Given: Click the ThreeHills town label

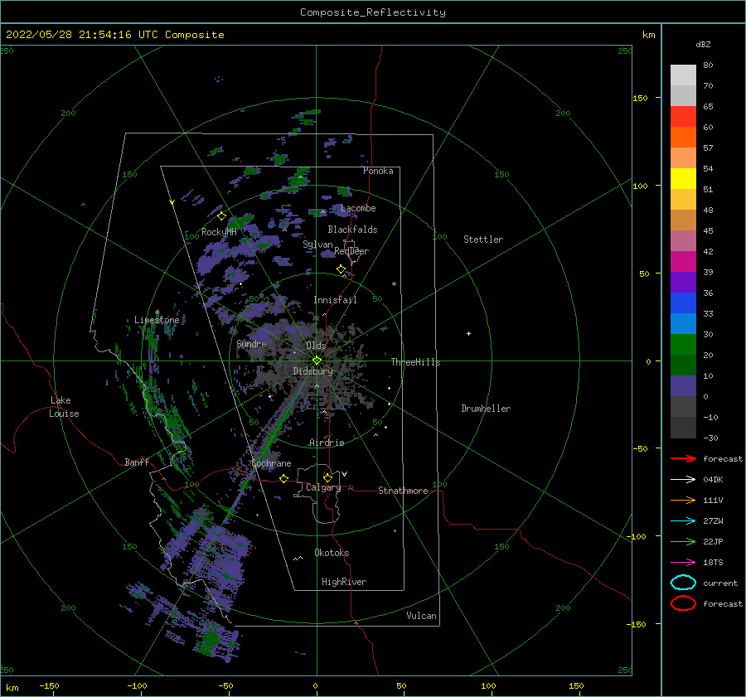Looking at the screenshot, I should (415, 362).
